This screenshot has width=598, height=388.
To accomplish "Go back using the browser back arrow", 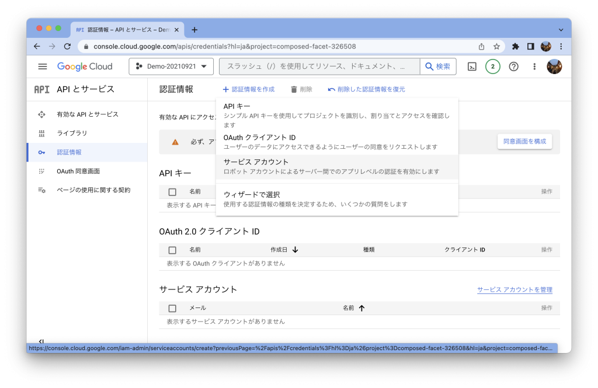I will 37,47.
